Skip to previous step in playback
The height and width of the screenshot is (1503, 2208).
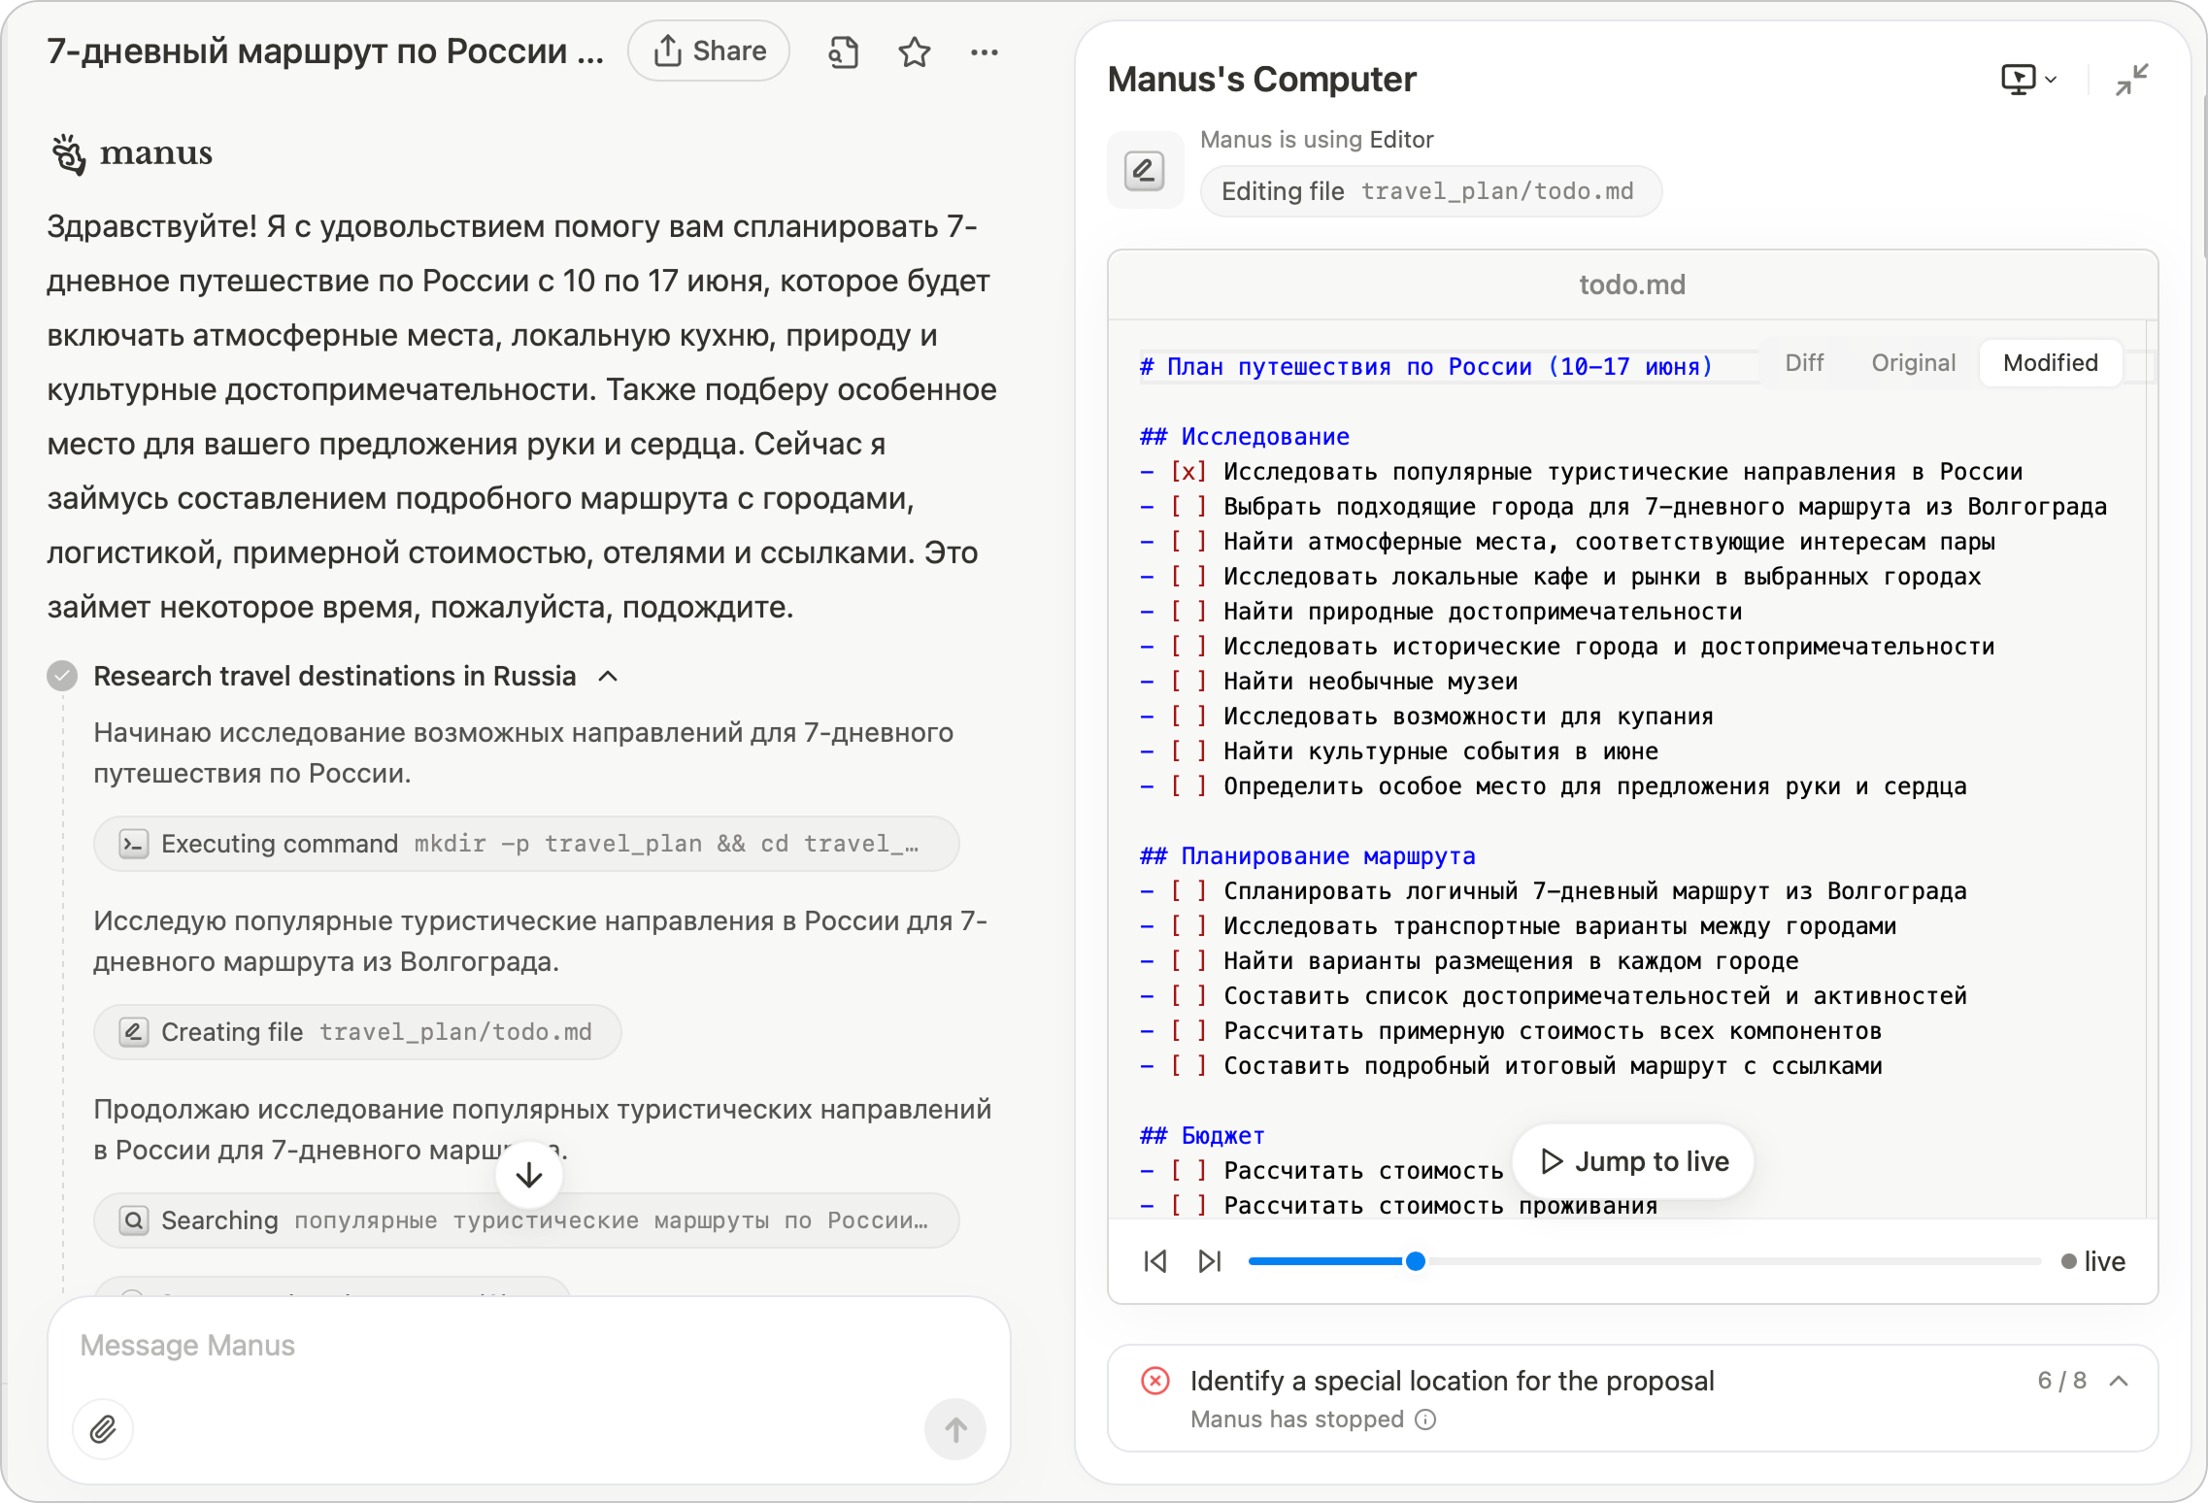click(x=1154, y=1260)
